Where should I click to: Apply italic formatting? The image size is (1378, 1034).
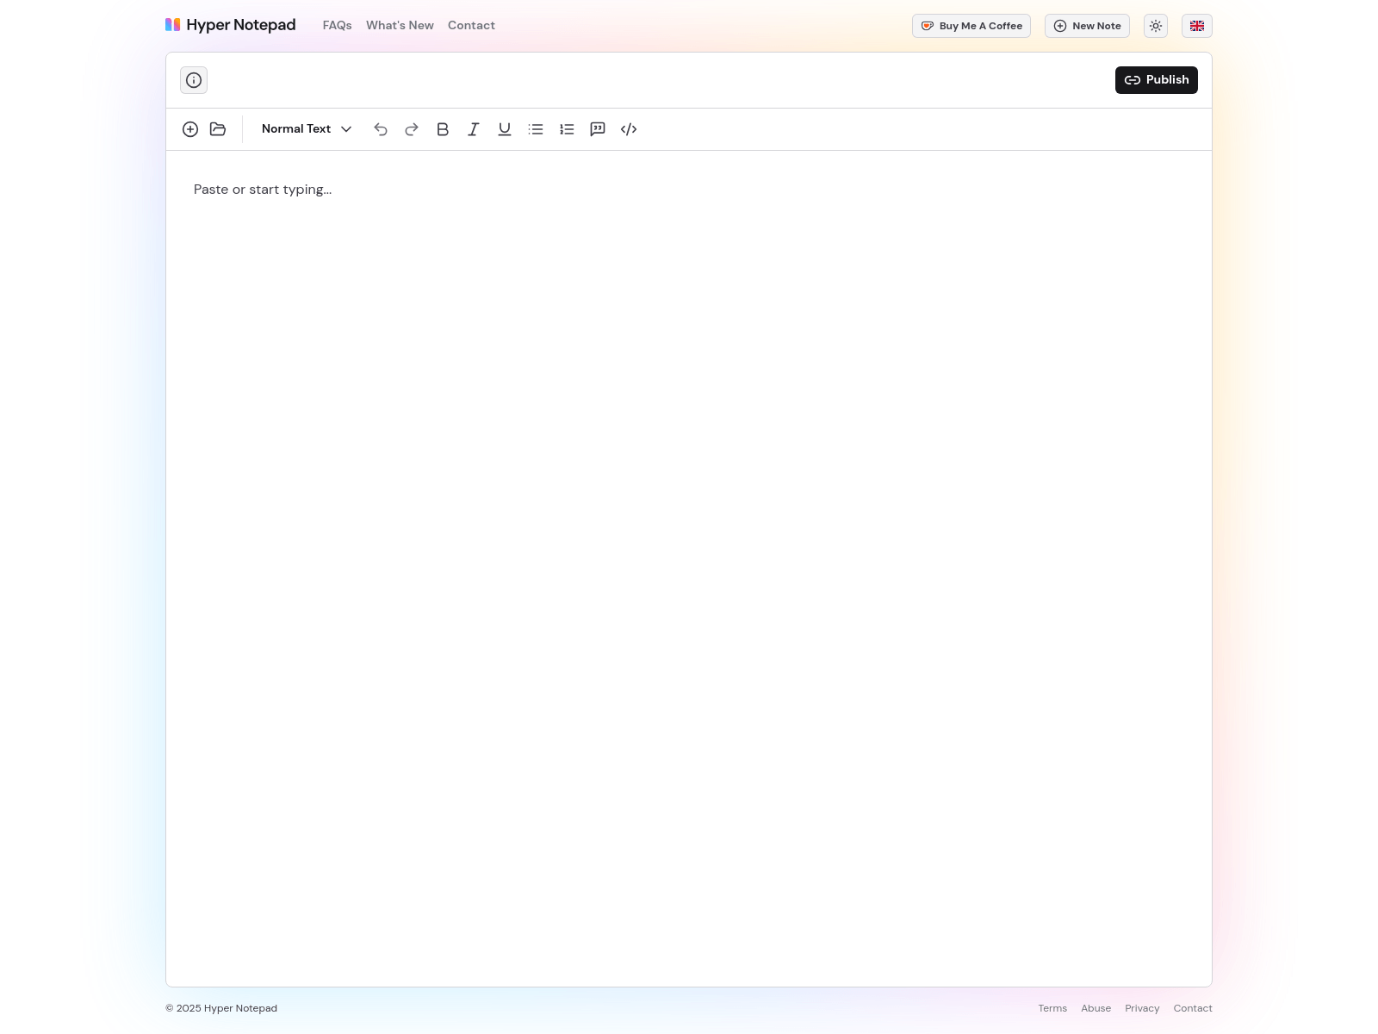point(473,129)
